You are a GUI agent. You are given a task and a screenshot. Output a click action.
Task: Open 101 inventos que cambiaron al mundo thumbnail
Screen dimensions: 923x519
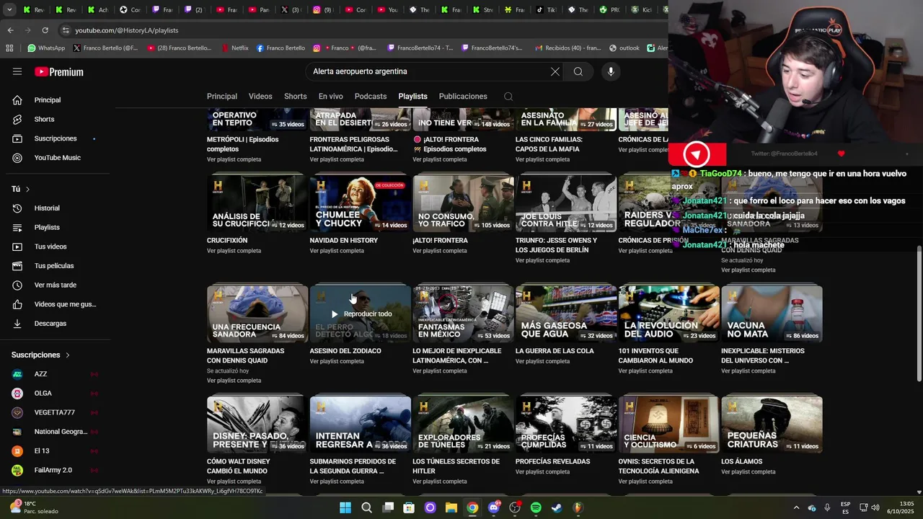[668, 314]
